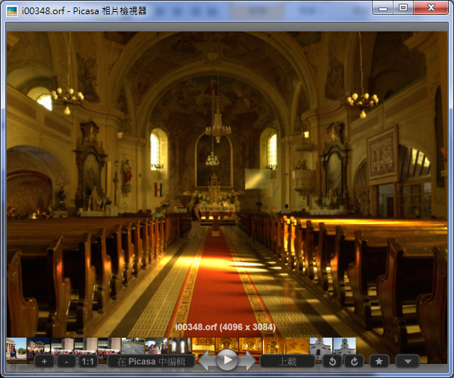Expand more options dropdown arrow
Screen dimensions: 454x378
coord(408,362)
